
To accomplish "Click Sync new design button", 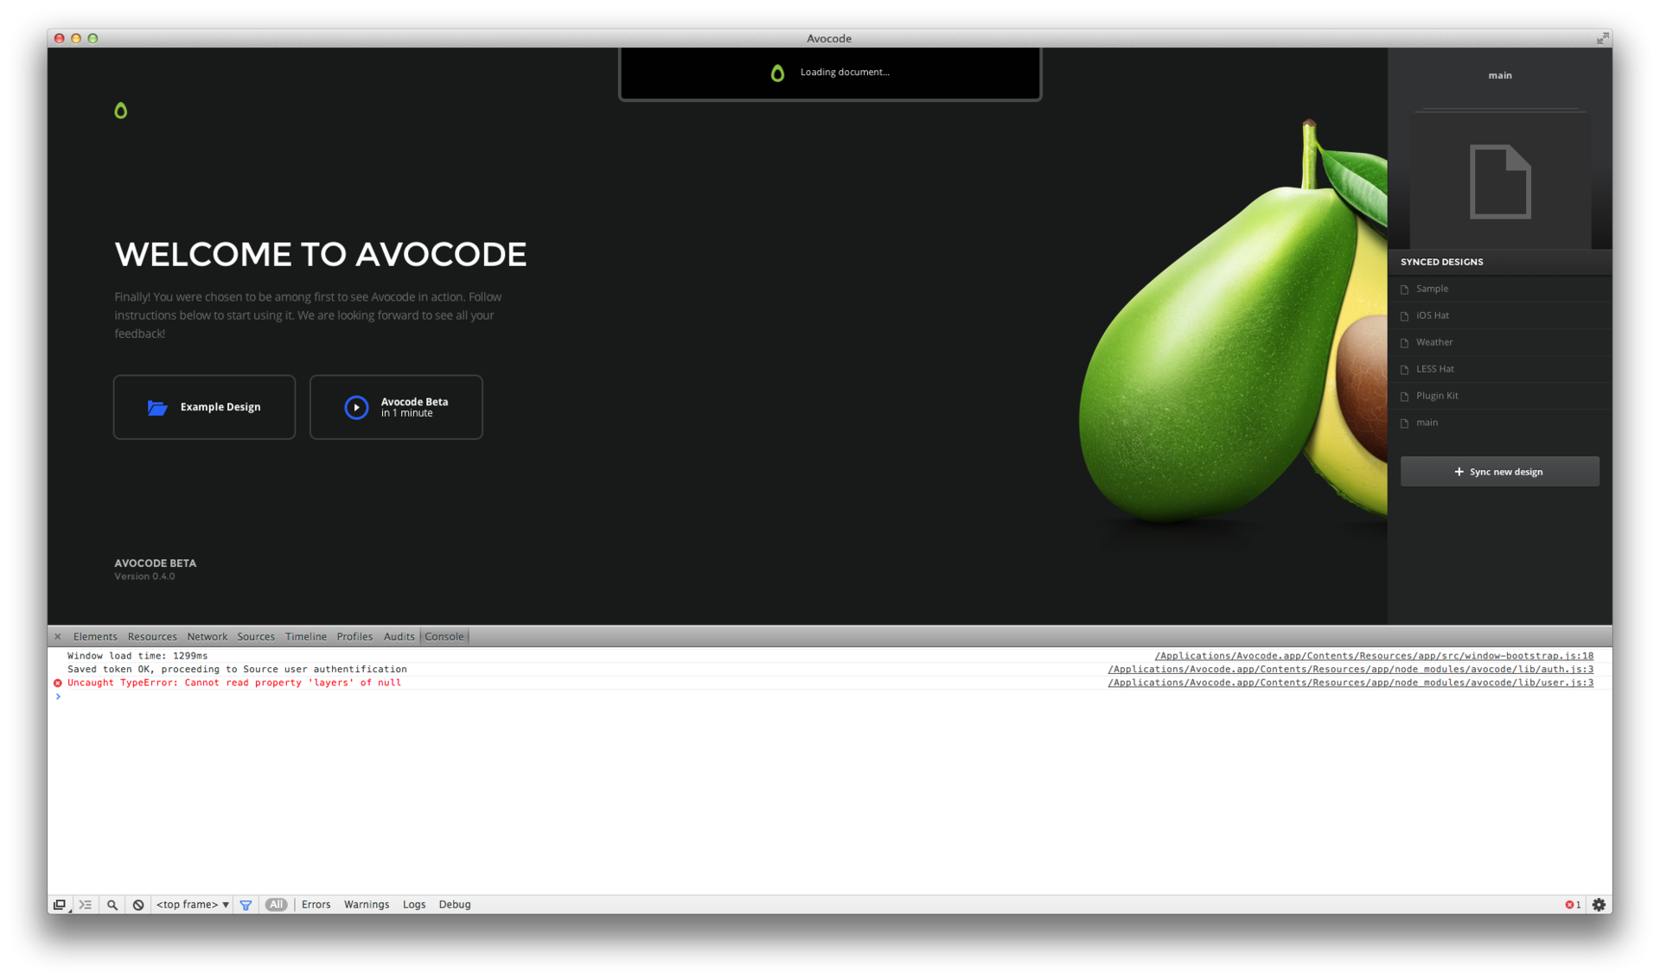I will (x=1500, y=471).
